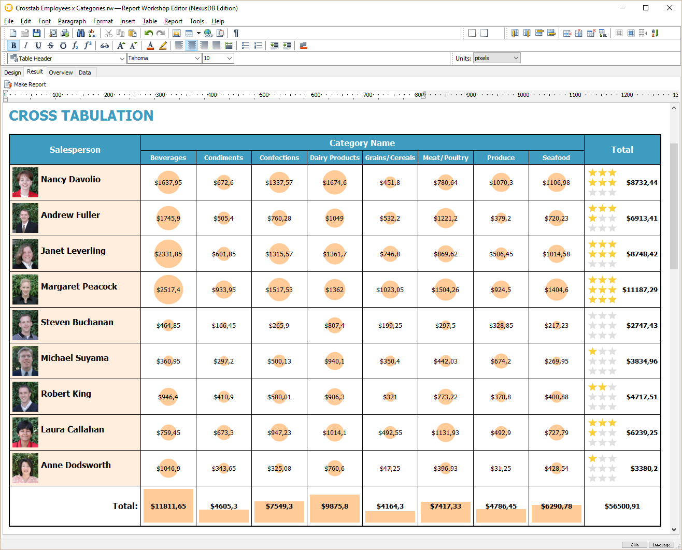Open the Tahoma font name dropdown
This screenshot has height=550, width=682.
[197, 59]
